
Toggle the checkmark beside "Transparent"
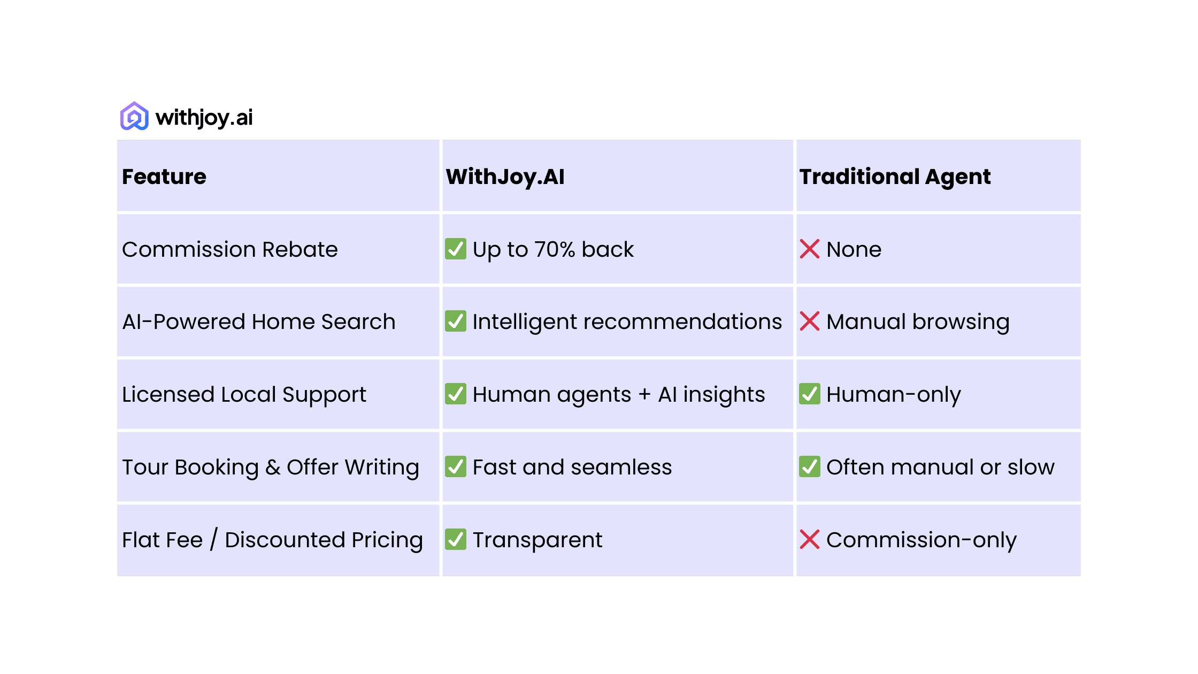456,539
